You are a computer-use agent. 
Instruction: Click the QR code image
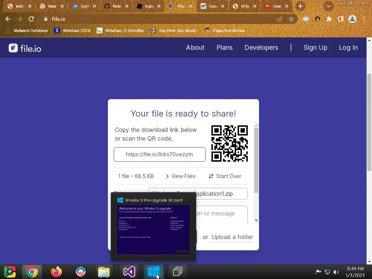230,143
